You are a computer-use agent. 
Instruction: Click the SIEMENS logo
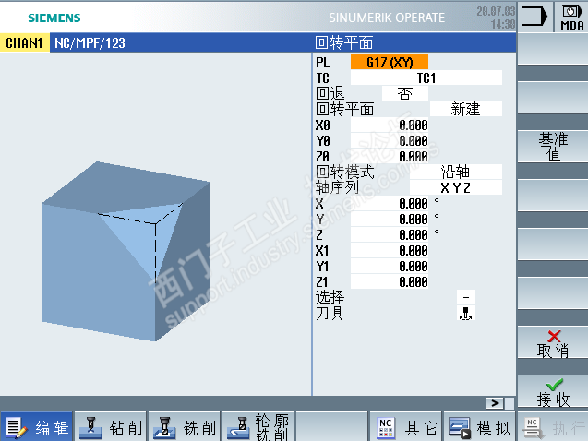point(54,18)
